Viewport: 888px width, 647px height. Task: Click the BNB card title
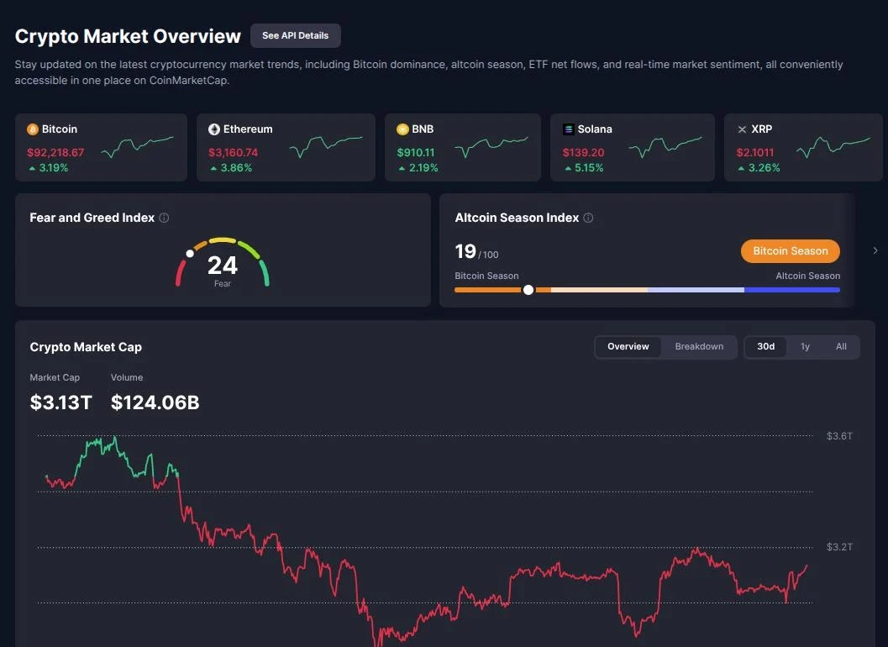click(423, 129)
